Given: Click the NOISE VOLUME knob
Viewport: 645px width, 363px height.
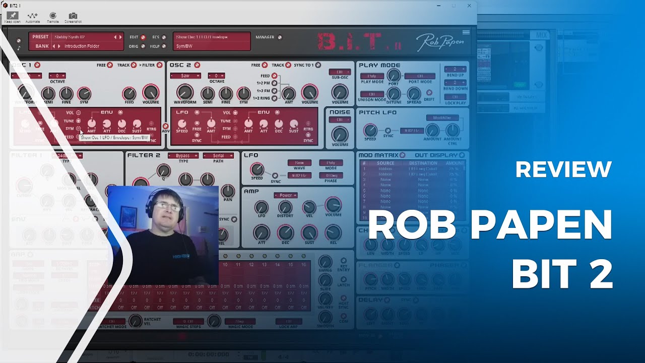Looking at the screenshot, I should 340,134.
